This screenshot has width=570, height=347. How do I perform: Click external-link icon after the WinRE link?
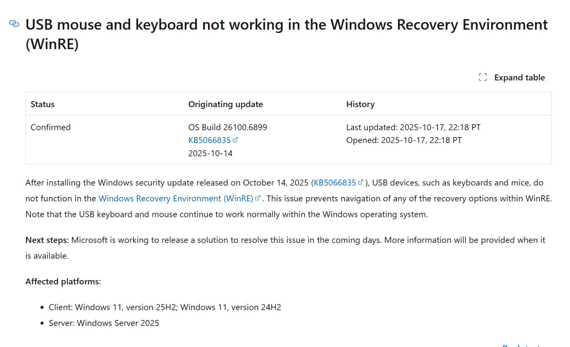258,198
